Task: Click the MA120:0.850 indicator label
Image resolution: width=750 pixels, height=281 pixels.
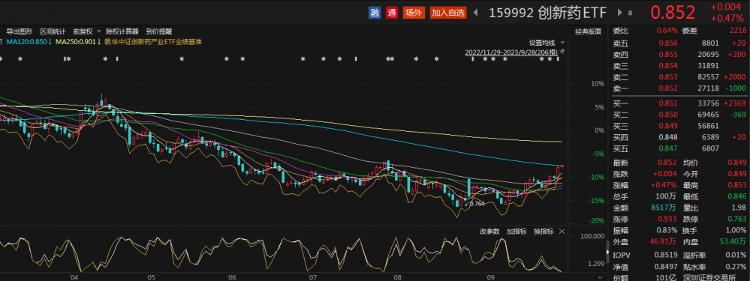Action: tap(29, 42)
